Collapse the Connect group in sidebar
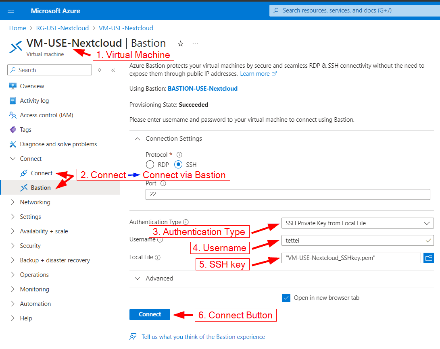The width and height of the screenshot is (440, 349). [13, 159]
